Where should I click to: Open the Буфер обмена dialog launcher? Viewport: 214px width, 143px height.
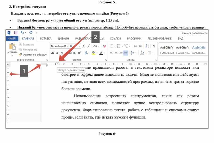(x=47, y=60)
